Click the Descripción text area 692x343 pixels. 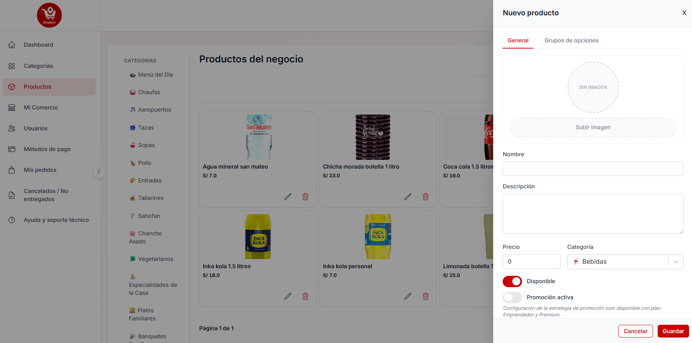[593, 214]
